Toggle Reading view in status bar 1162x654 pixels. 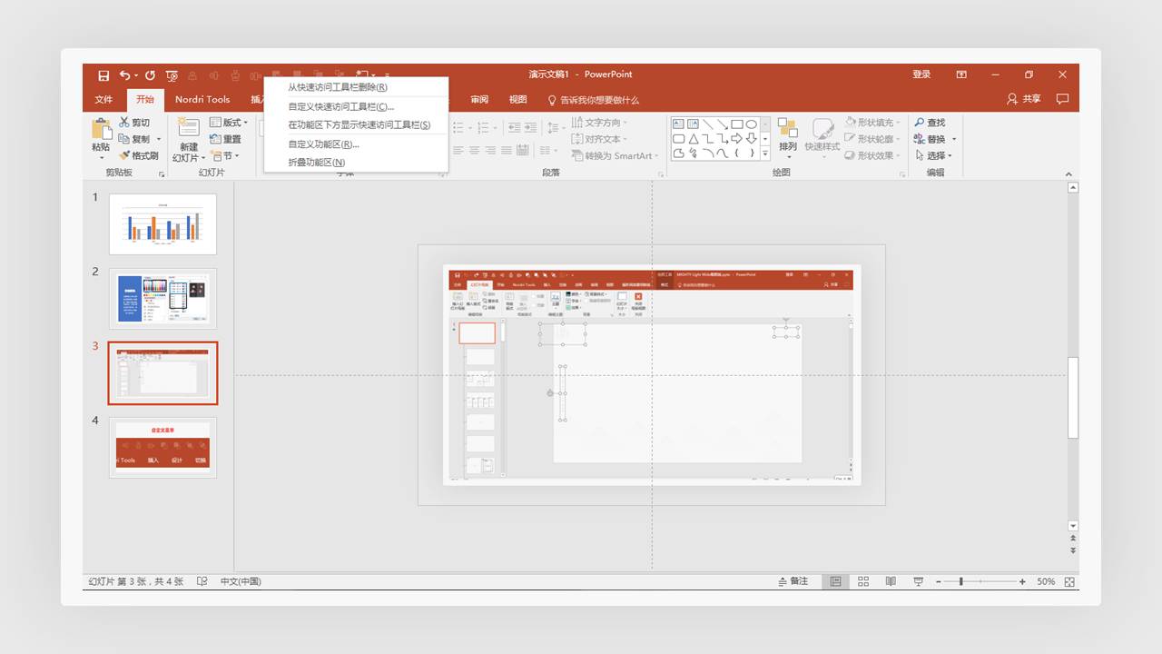[x=891, y=581]
